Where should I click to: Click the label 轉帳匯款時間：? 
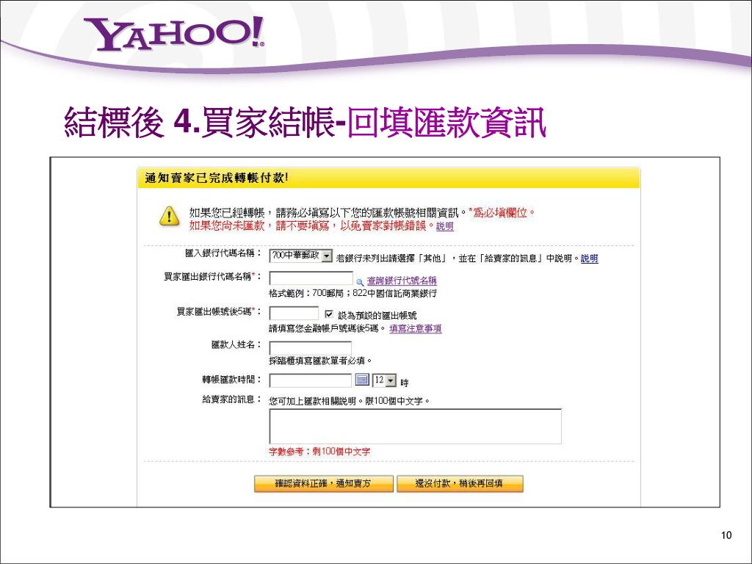(x=231, y=380)
